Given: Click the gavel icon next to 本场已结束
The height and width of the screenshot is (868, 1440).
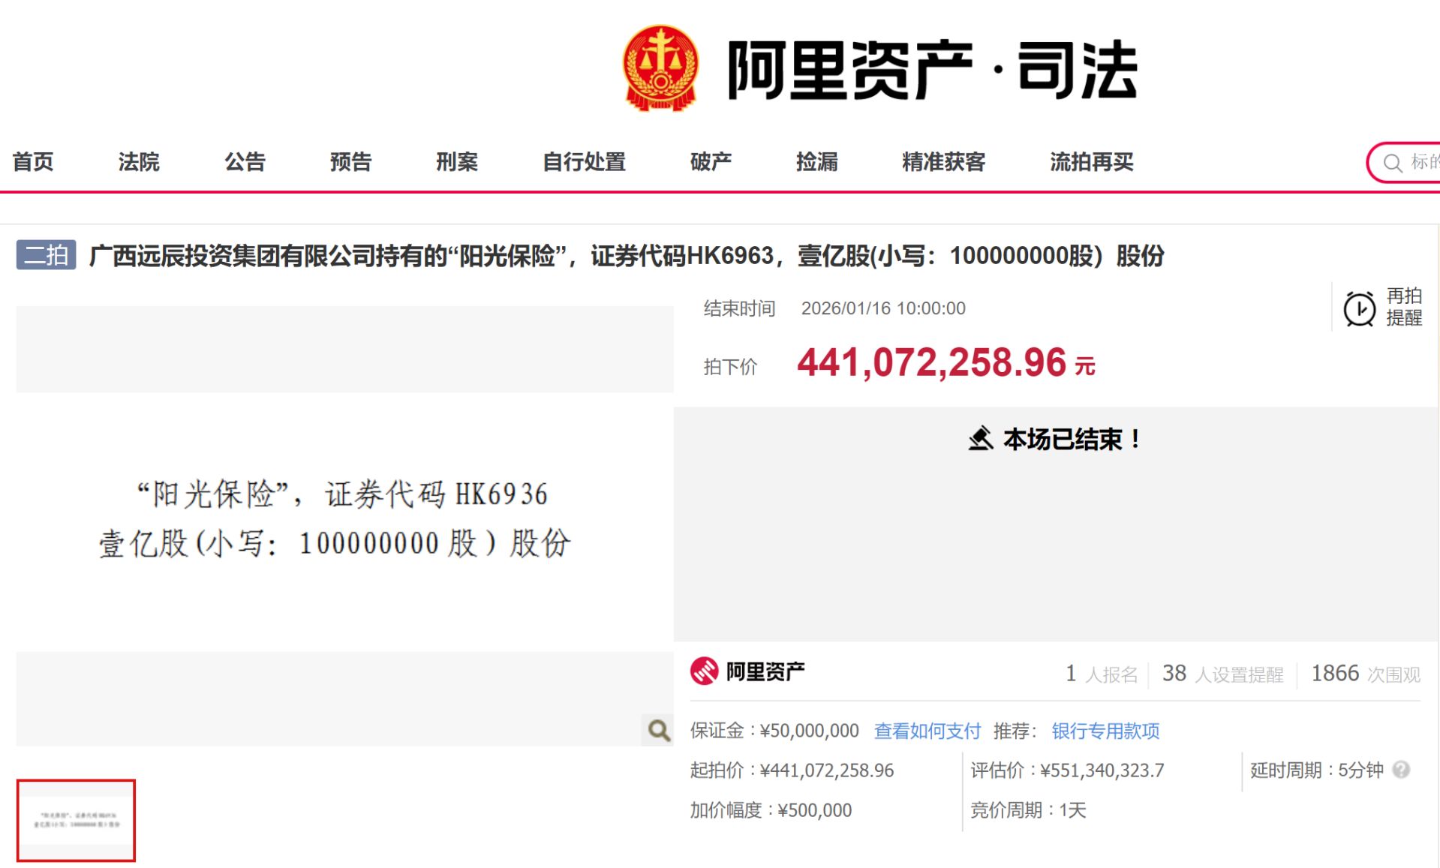Looking at the screenshot, I should click(981, 440).
